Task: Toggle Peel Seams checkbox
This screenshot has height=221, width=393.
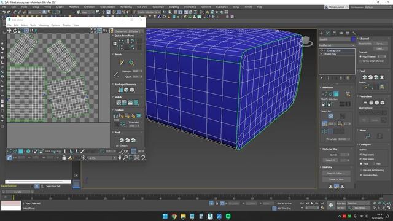Action: pos(361,159)
